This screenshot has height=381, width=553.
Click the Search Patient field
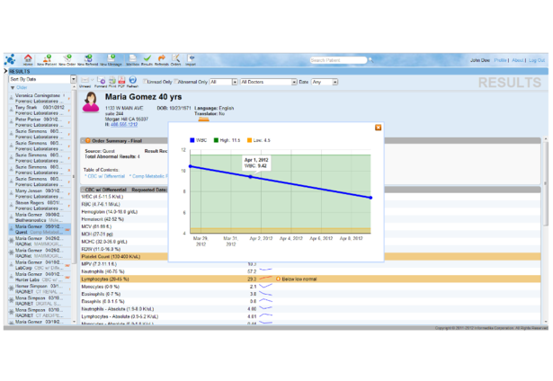[x=338, y=60]
